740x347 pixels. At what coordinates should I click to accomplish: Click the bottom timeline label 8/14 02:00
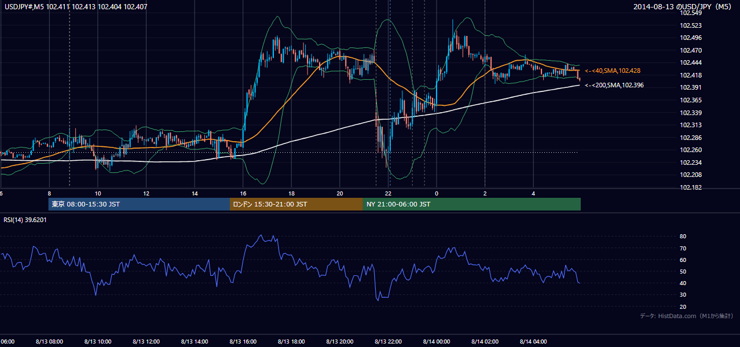[x=485, y=341]
